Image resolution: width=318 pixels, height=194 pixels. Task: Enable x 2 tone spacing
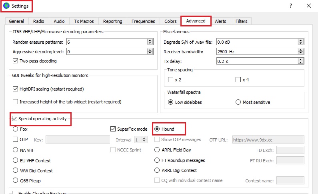tap(171, 80)
